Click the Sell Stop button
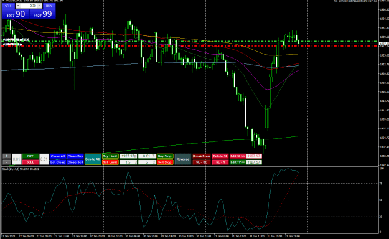This screenshot has height=239, width=389. [165, 162]
